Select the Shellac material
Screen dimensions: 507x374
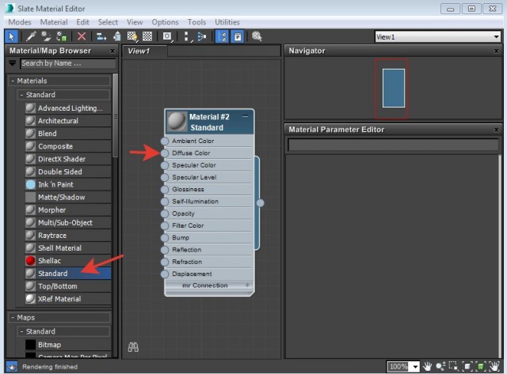pyautogui.click(x=68, y=261)
